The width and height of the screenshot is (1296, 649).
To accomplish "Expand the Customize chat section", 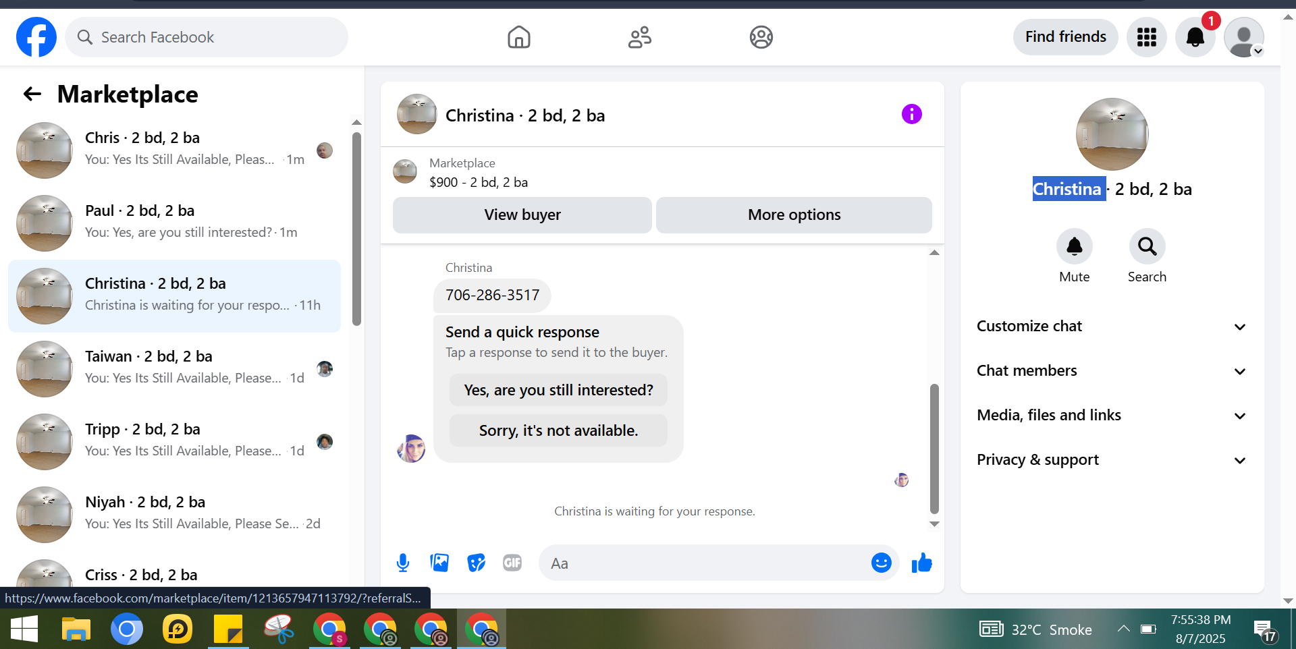I will tap(1112, 327).
